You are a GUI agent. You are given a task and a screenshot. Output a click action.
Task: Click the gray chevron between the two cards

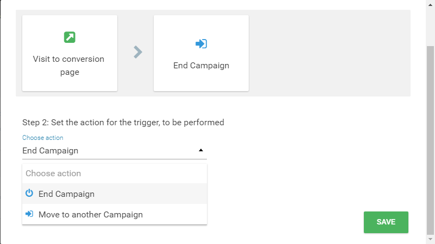138,52
